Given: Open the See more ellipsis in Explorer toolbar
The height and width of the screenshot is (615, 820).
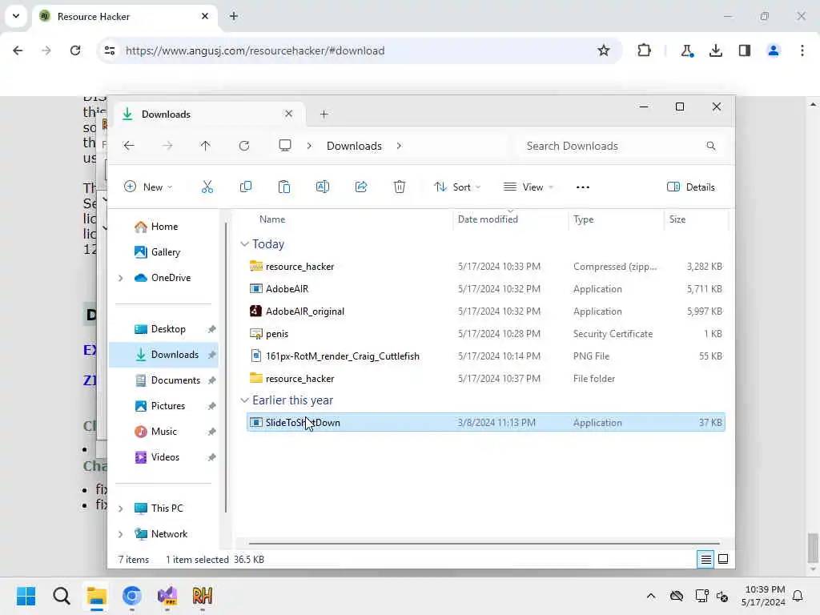Looking at the screenshot, I should [x=583, y=187].
